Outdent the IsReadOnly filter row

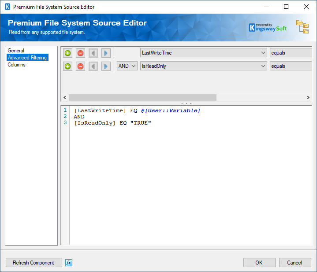coord(93,66)
